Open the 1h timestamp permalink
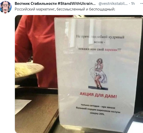 (133, 4)
